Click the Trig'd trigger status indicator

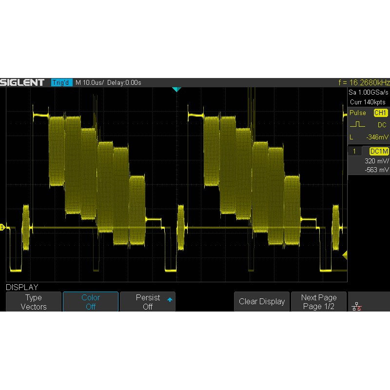[x=61, y=82]
